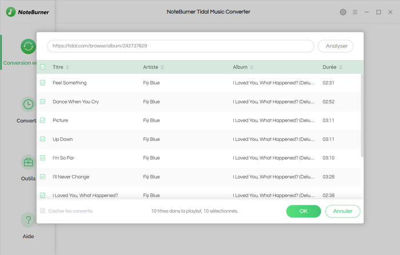Sort by Titre column arrows
This screenshot has height=255, width=400.
(x=67, y=67)
